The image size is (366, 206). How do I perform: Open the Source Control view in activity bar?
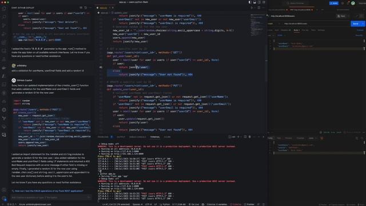(x=4, y=25)
